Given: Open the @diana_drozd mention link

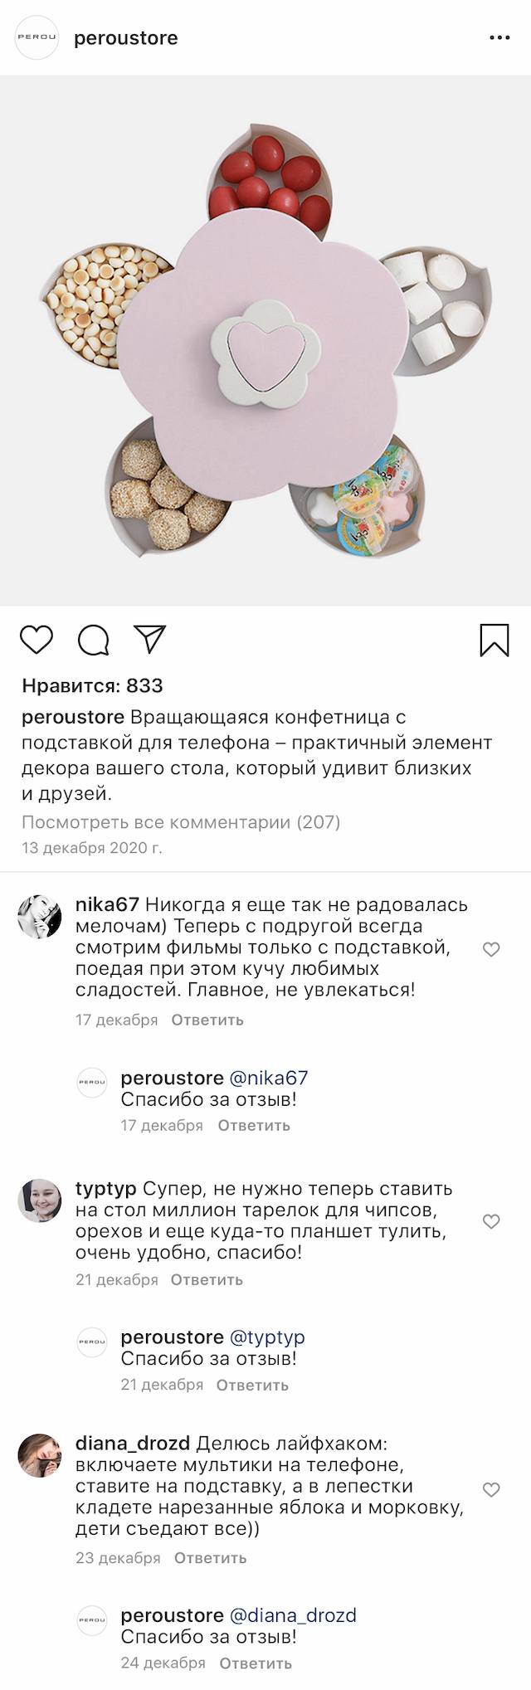Looking at the screenshot, I should 292,1615.
